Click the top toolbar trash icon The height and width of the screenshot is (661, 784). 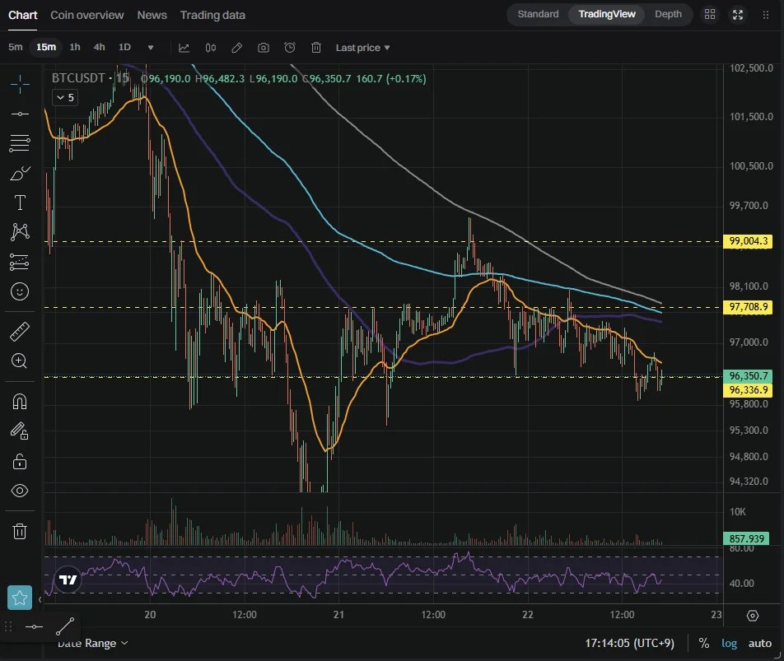[316, 48]
